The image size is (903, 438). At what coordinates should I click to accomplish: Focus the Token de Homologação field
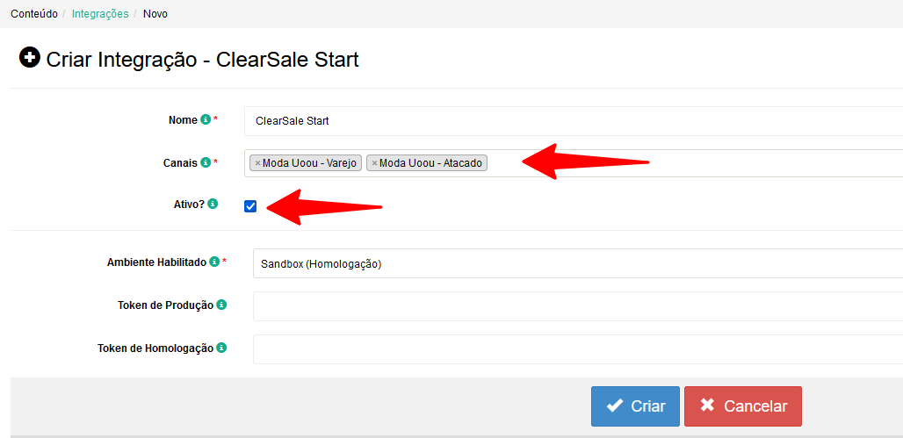pyautogui.click(x=578, y=349)
